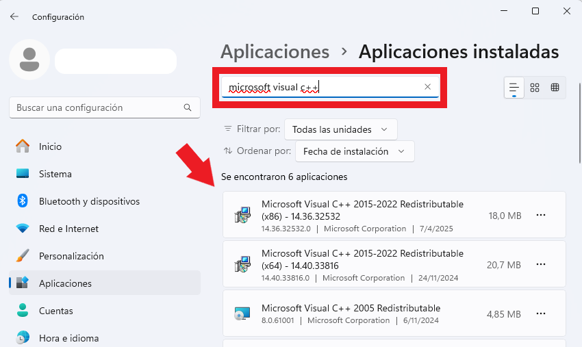Select Microsoft Visual C++ 2005 Redistributable name
The width and height of the screenshot is (582, 347).
point(351,308)
